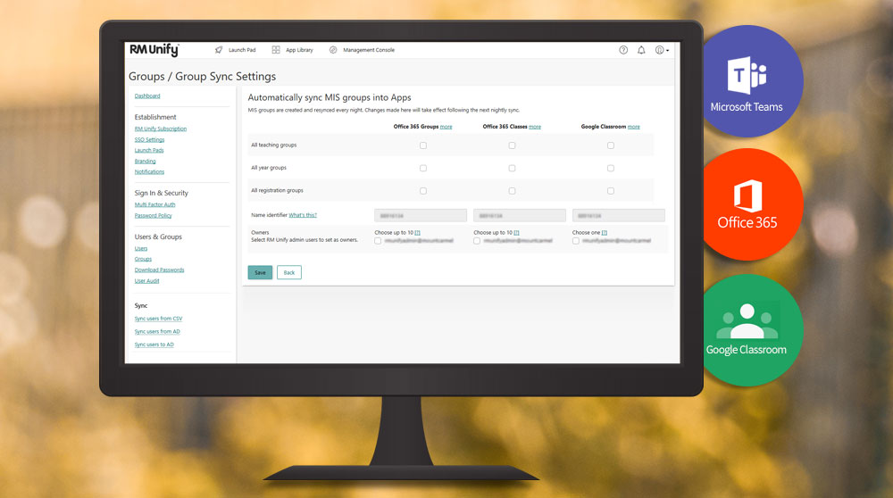The height and width of the screenshot is (498, 893).
Task: Enable All year groups for Office 365 Groups
Action: [423, 169]
